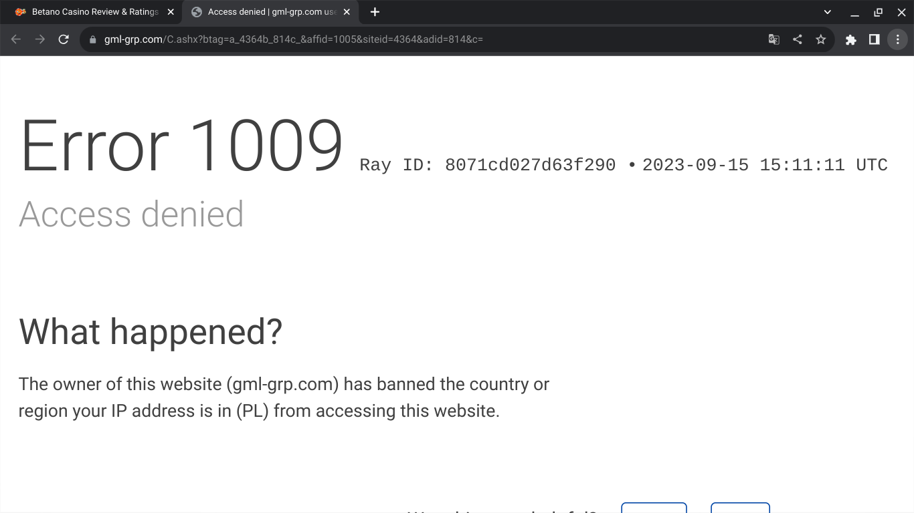
Task: Restore down the Chrome window
Action: 878,12
